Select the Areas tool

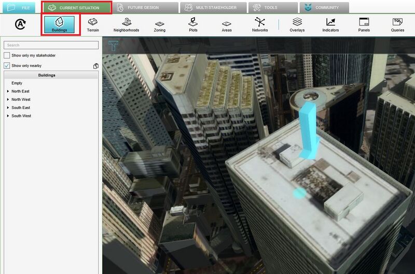227,26
